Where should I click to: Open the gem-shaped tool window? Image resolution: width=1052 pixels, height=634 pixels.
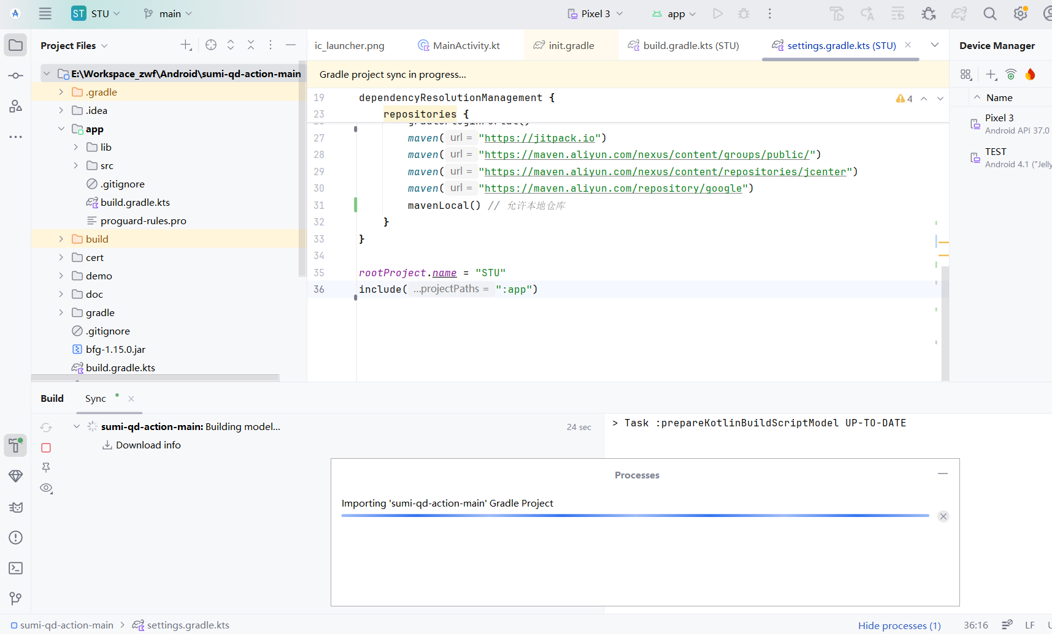15,476
